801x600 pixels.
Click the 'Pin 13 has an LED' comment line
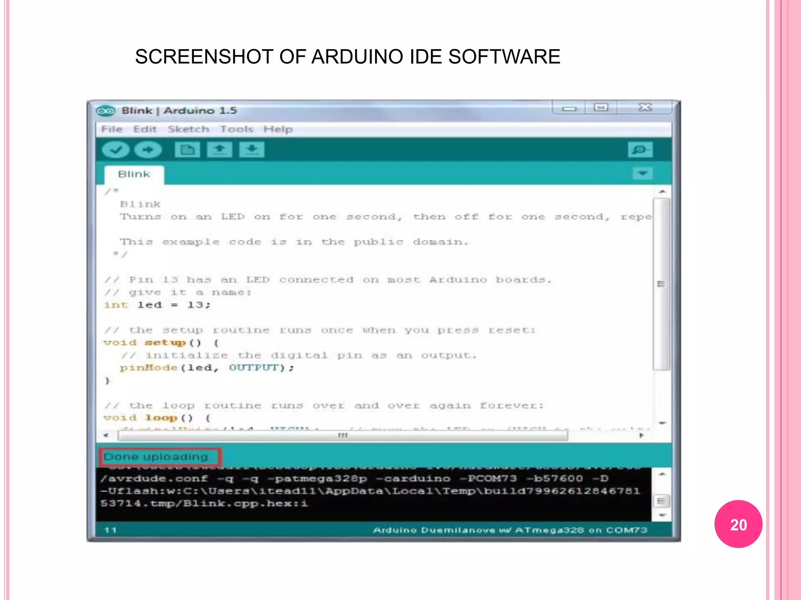(x=328, y=280)
